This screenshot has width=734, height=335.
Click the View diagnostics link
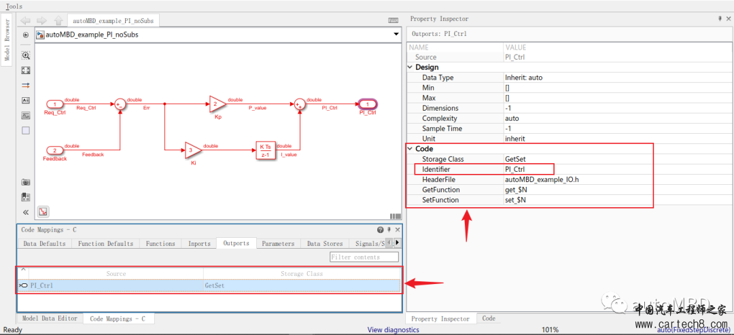(x=394, y=330)
